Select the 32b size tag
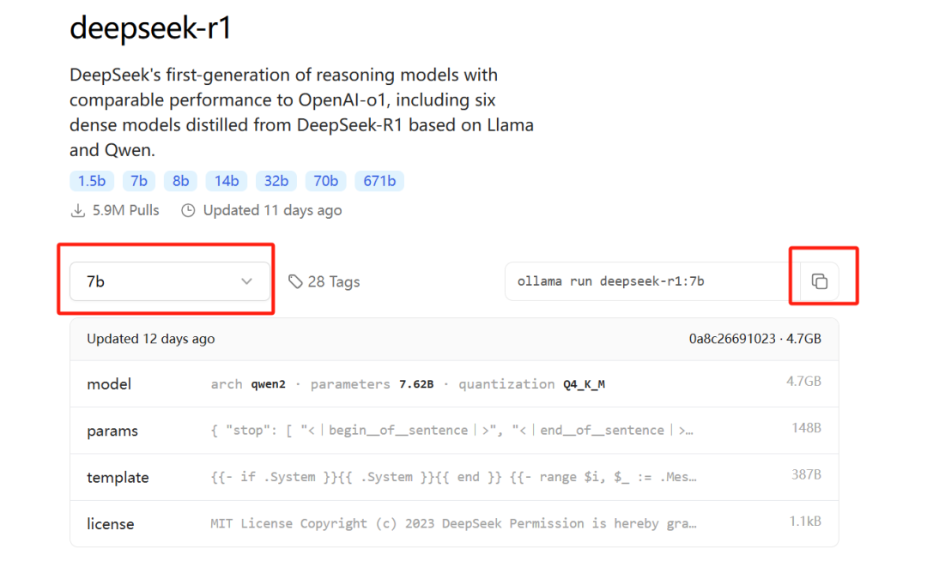This screenshot has height=585, width=927. [x=276, y=181]
